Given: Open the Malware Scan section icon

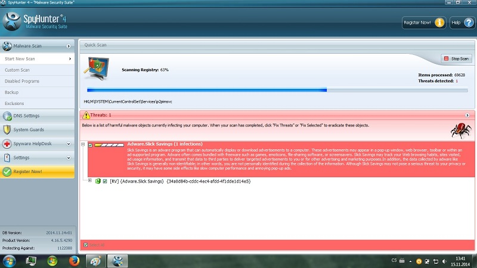Looking at the screenshot, I should (x=7, y=46).
